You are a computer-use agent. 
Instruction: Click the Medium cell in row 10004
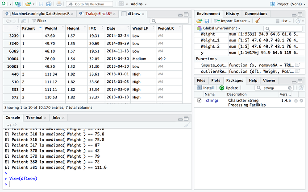(139, 59)
